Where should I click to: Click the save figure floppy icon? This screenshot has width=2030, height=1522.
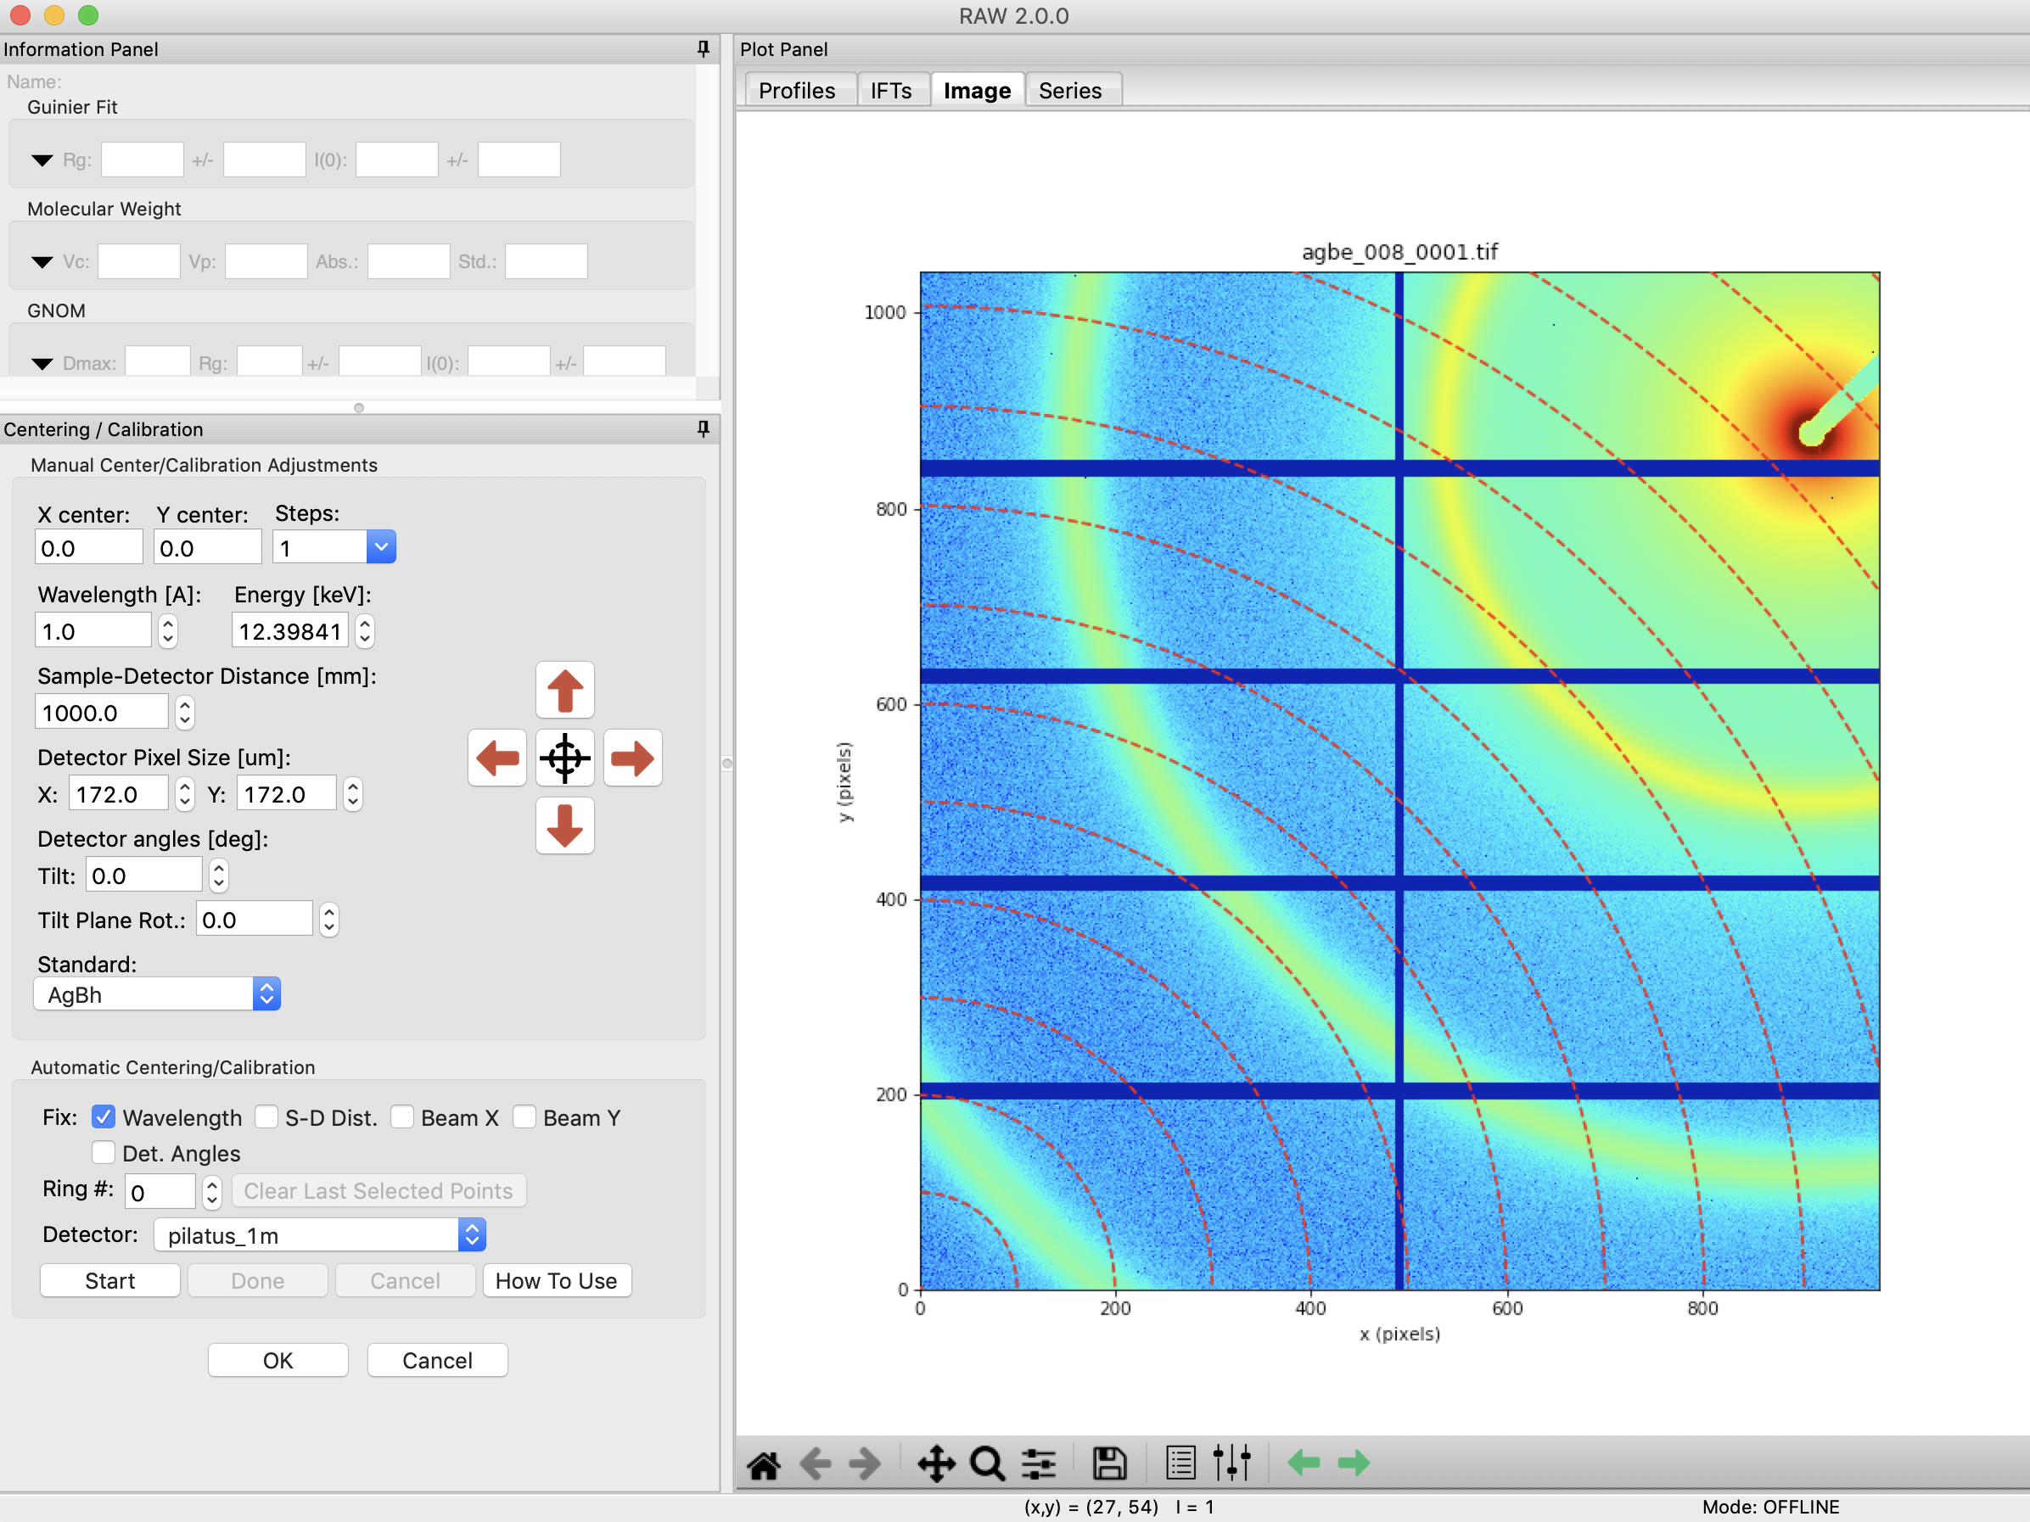pyautogui.click(x=1108, y=1464)
